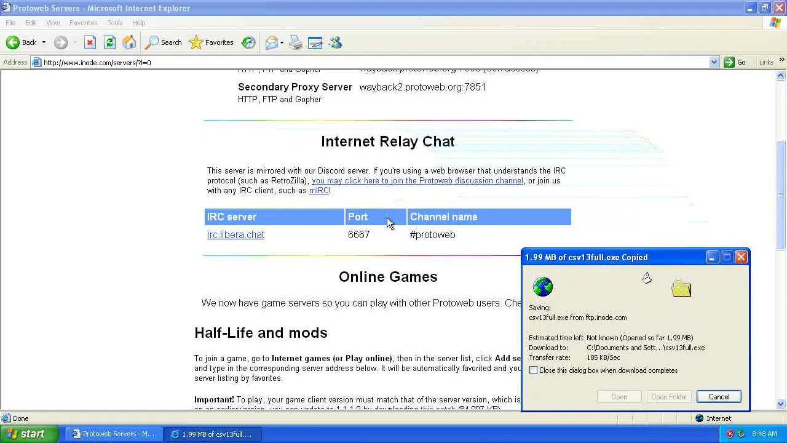The image size is (787, 443).
Task: Click the 'Half-Life and mods' heading
Action: [x=261, y=333]
